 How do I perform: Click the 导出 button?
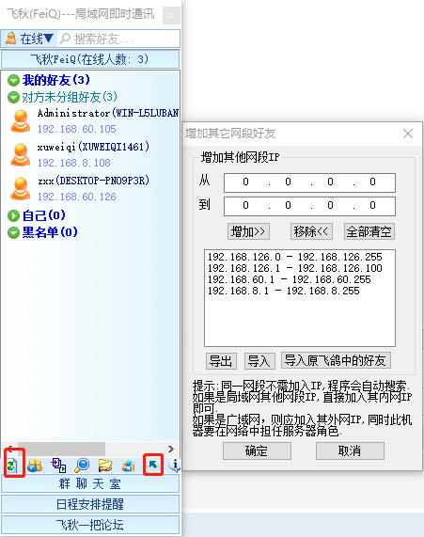tap(221, 361)
